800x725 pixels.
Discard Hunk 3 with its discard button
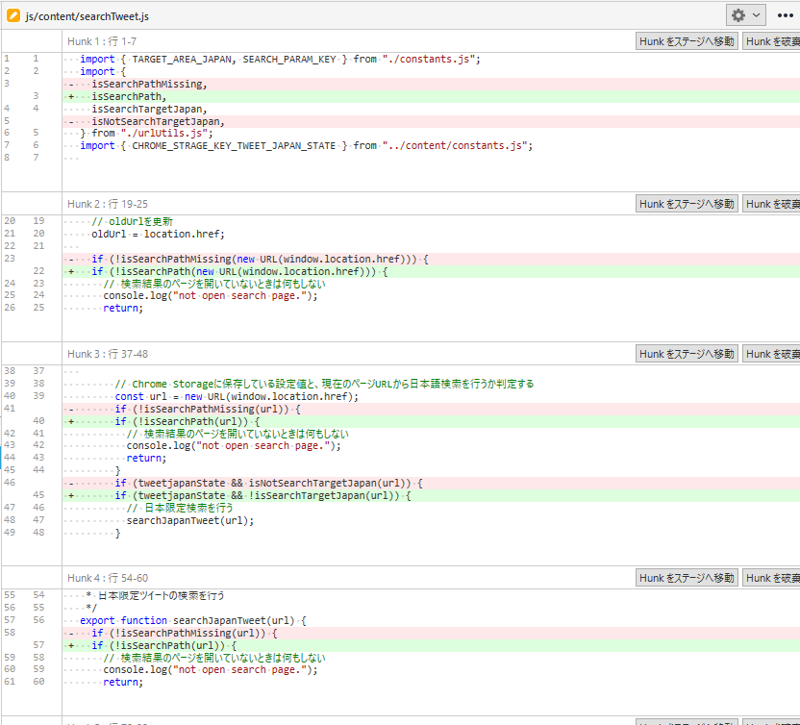[771, 354]
